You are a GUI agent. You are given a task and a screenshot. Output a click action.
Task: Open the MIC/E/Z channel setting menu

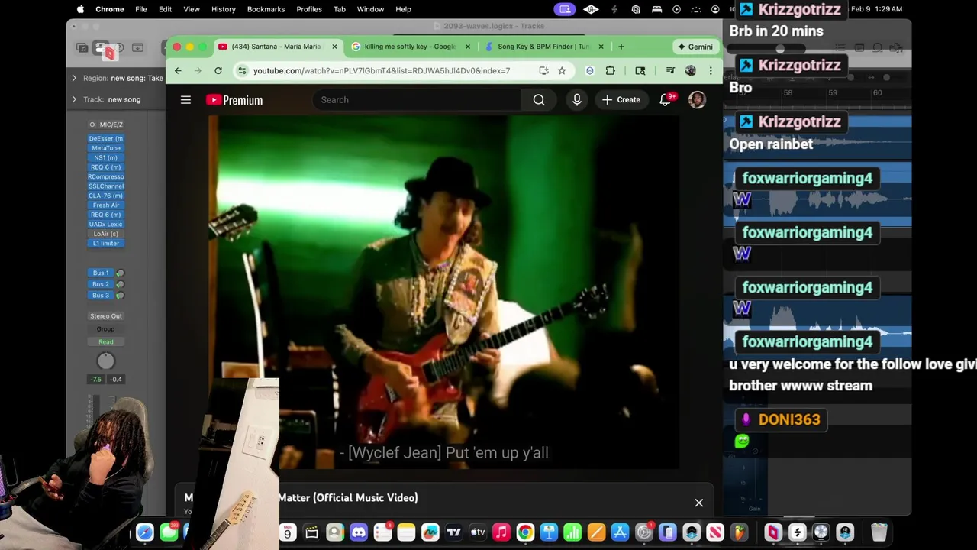pyautogui.click(x=106, y=125)
